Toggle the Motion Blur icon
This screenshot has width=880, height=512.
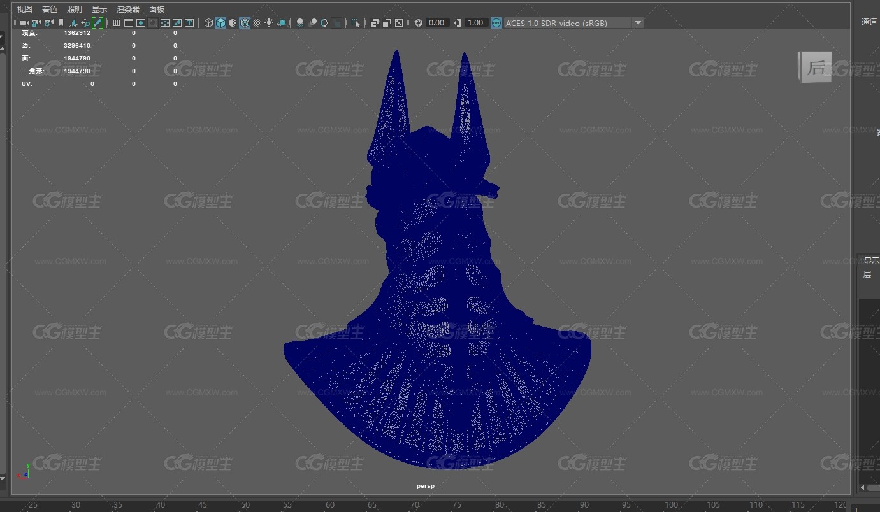tap(313, 23)
